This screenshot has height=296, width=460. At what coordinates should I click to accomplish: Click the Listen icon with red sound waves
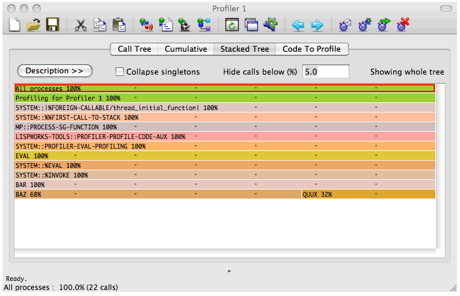tap(146, 25)
